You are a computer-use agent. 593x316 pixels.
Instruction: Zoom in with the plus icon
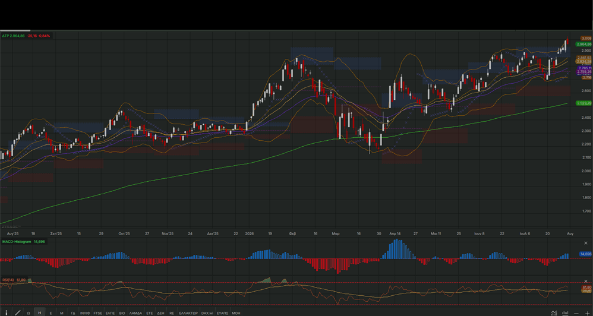click(587, 313)
